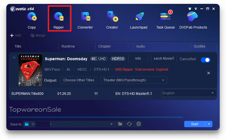Screen dimensions: 226x139
Task: Open DVDFab Products
Action: click(193, 20)
